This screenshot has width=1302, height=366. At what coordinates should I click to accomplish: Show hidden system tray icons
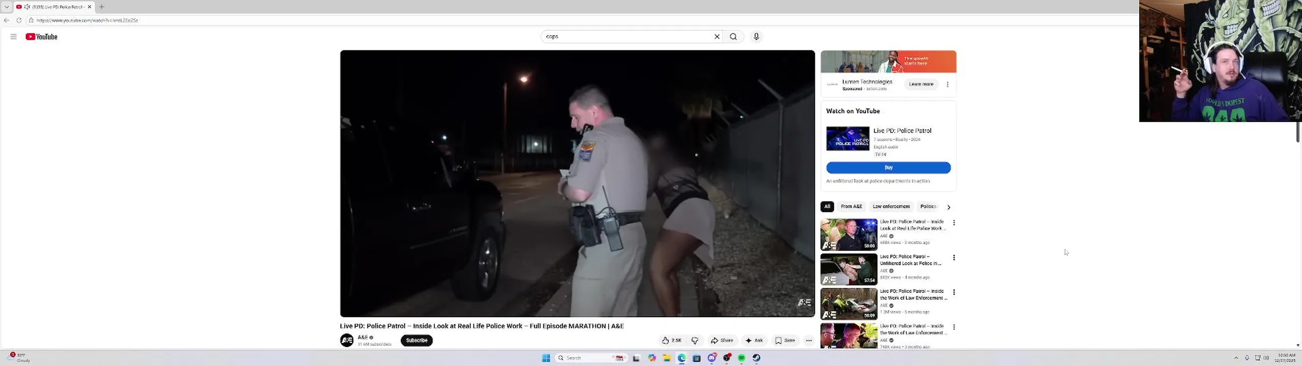(x=1236, y=358)
